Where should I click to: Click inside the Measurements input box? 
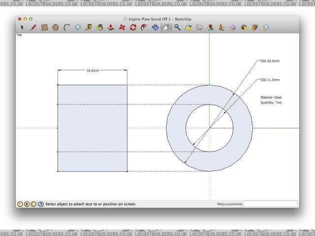[x=270, y=204]
